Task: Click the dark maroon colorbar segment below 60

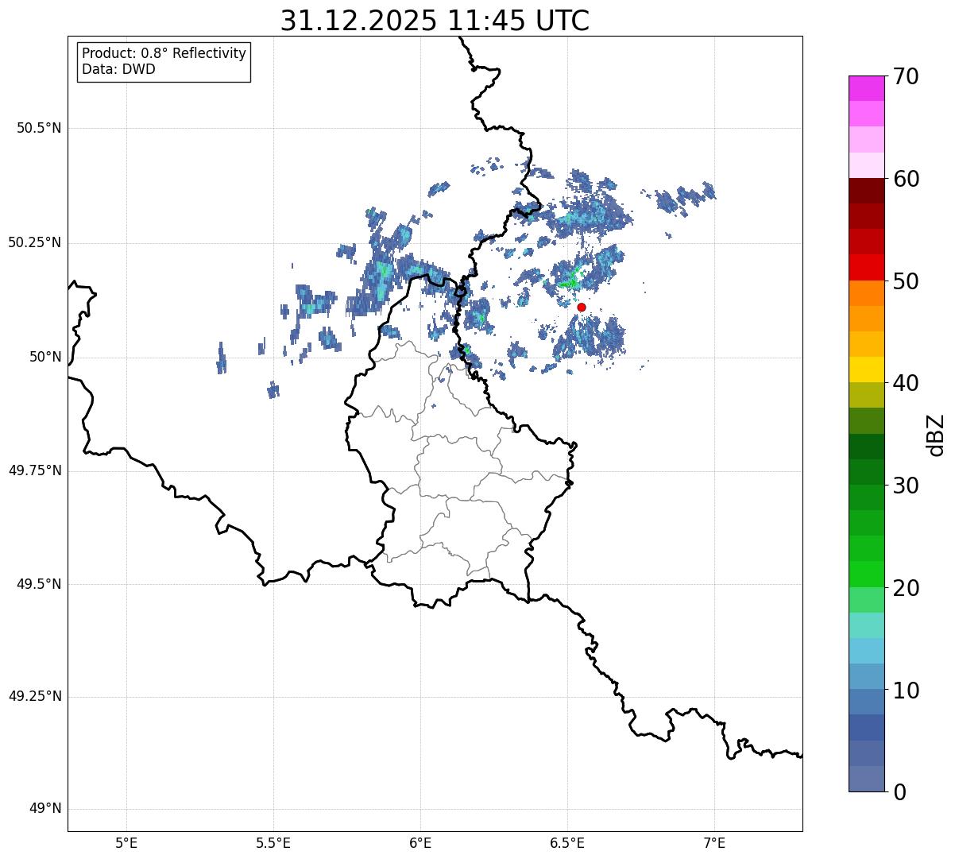Action: tap(867, 191)
